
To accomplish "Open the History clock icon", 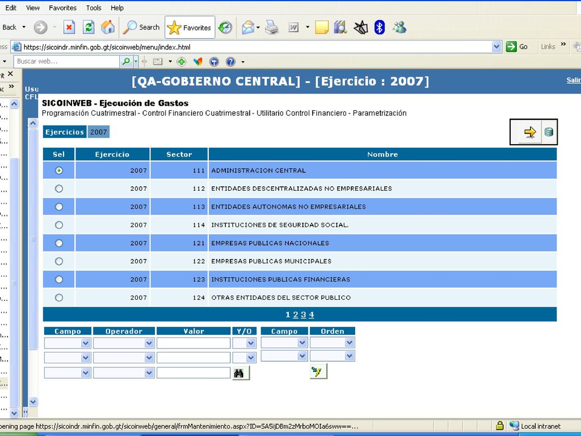I will coord(225,27).
